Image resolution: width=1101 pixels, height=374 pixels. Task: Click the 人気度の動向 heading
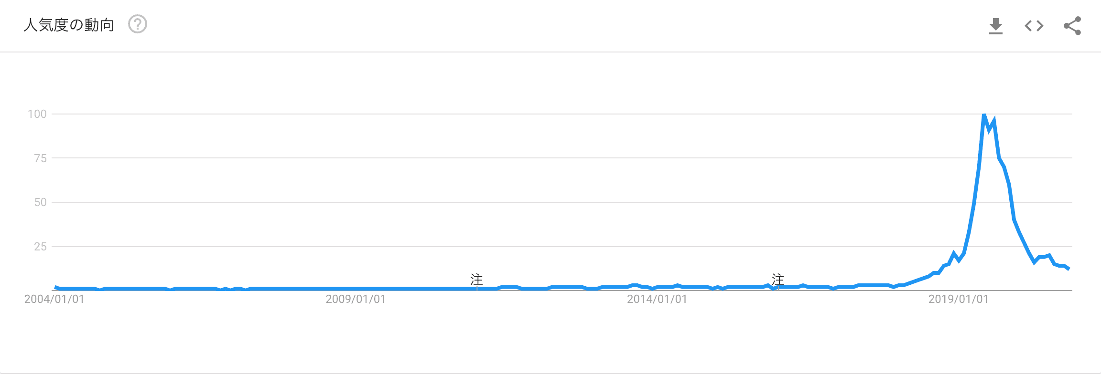[69, 25]
